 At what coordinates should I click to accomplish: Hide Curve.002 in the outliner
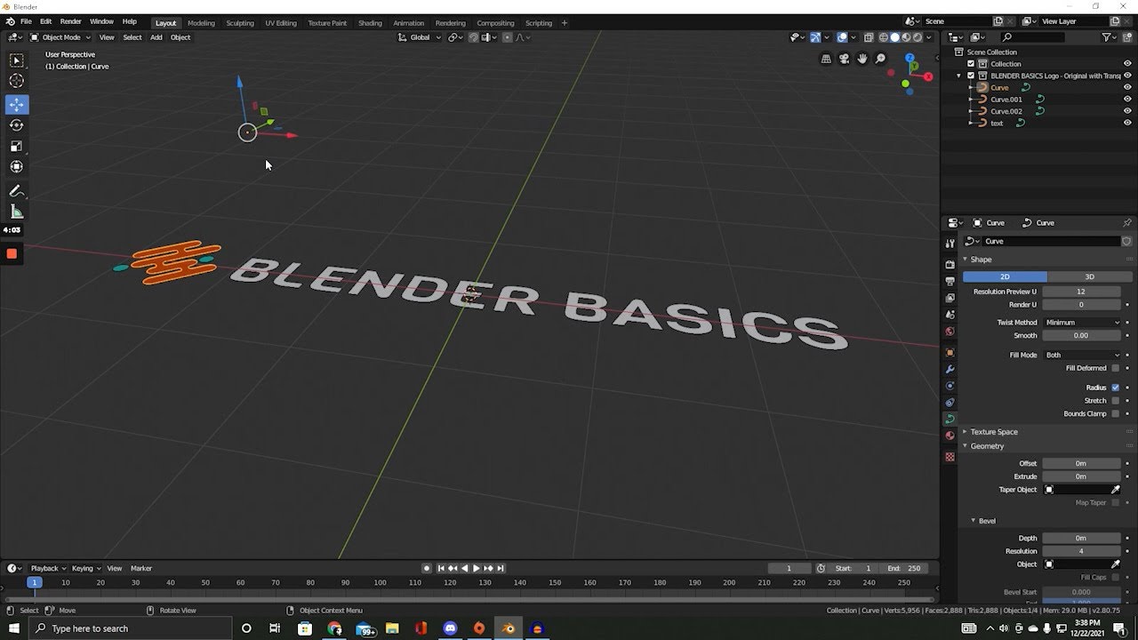(1127, 111)
